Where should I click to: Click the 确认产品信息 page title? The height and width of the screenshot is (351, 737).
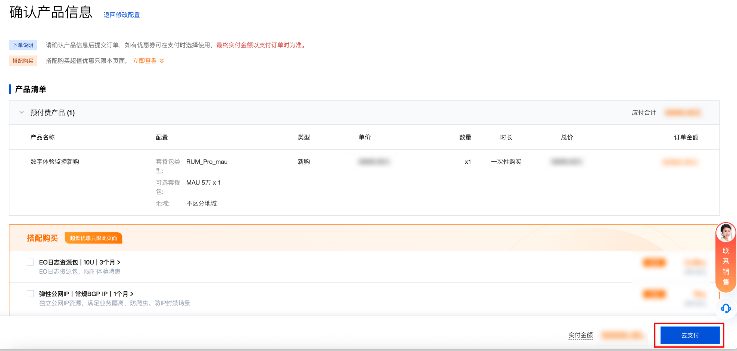pos(51,12)
